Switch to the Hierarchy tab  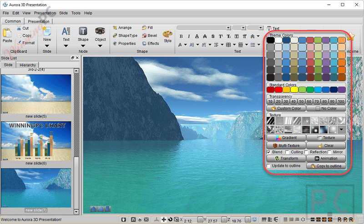(x=28, y=65)
